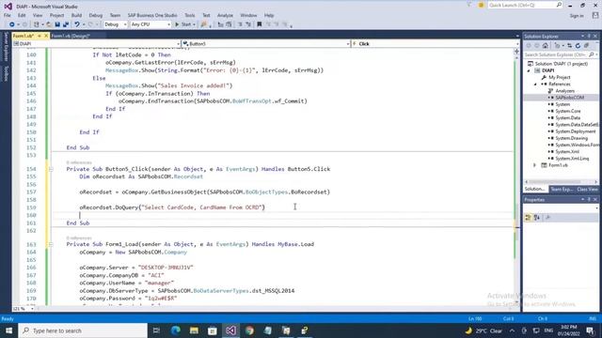Open the Analyze menu
The height and width of the screenshot is (338, 602).
(225, 15)
